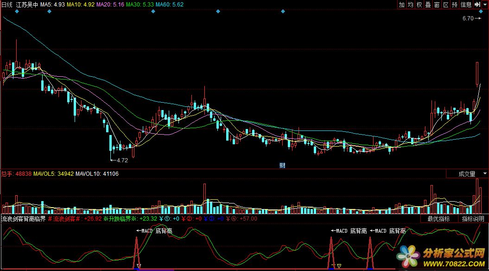Viewport: 489px width, 271px height.
Task: Click the MAVOL10: 41106 label
Action: click(x=97, y=174)
